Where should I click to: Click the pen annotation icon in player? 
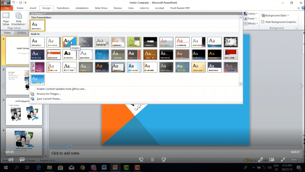coord(260,160)
